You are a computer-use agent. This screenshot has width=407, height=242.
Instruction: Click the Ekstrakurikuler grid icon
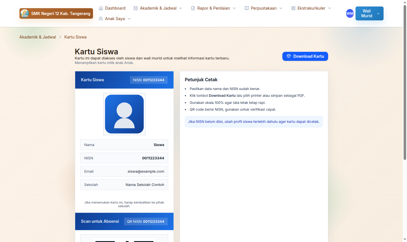tap(293, 8)
